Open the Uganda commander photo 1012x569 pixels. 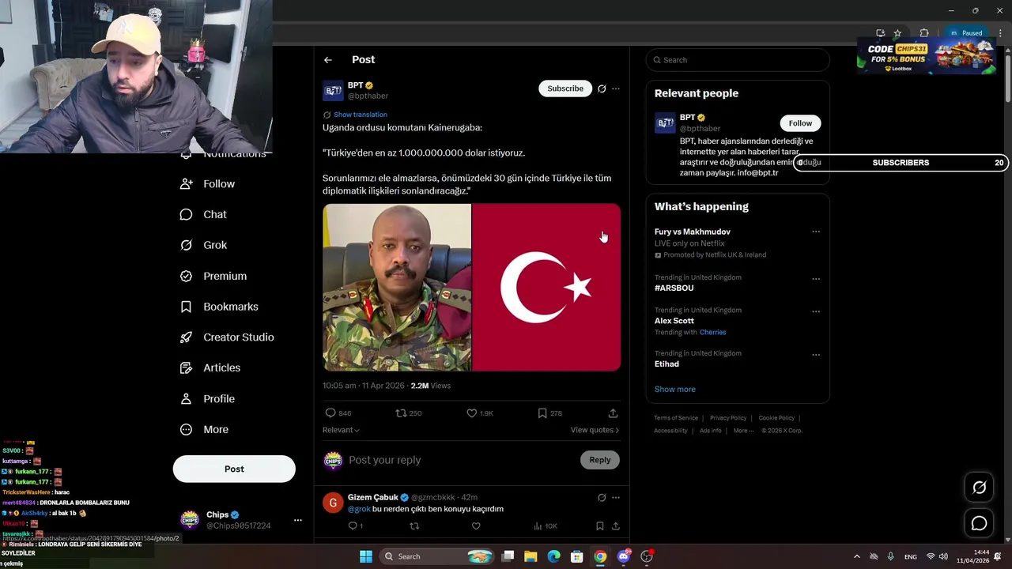pyautogui.click(x=397, y=288)
